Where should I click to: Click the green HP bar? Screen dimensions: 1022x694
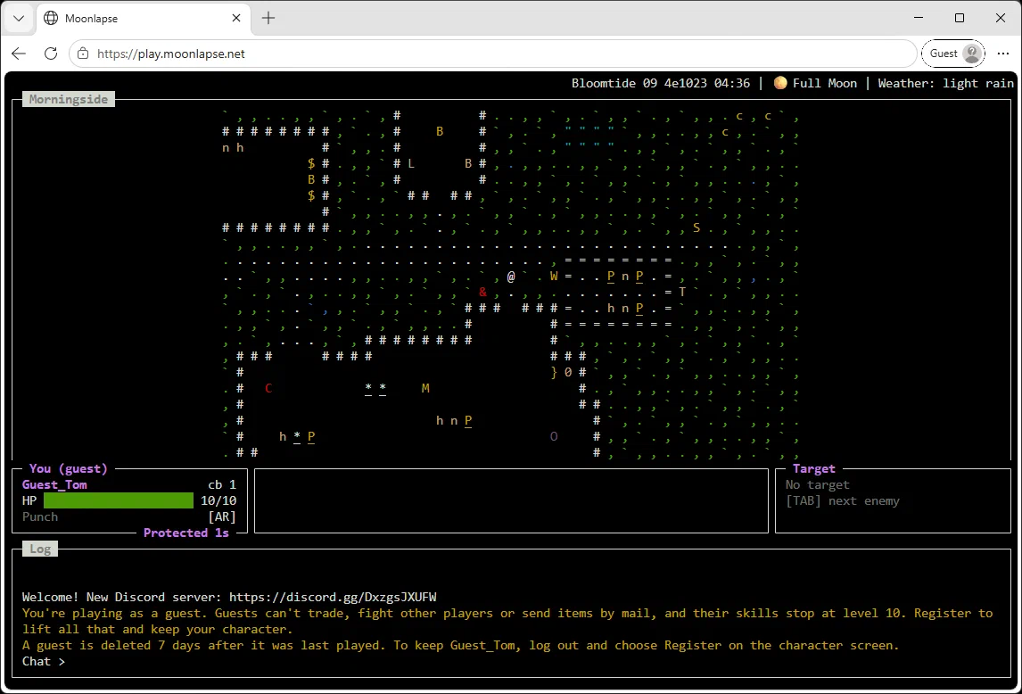click(x=119, y=500)
